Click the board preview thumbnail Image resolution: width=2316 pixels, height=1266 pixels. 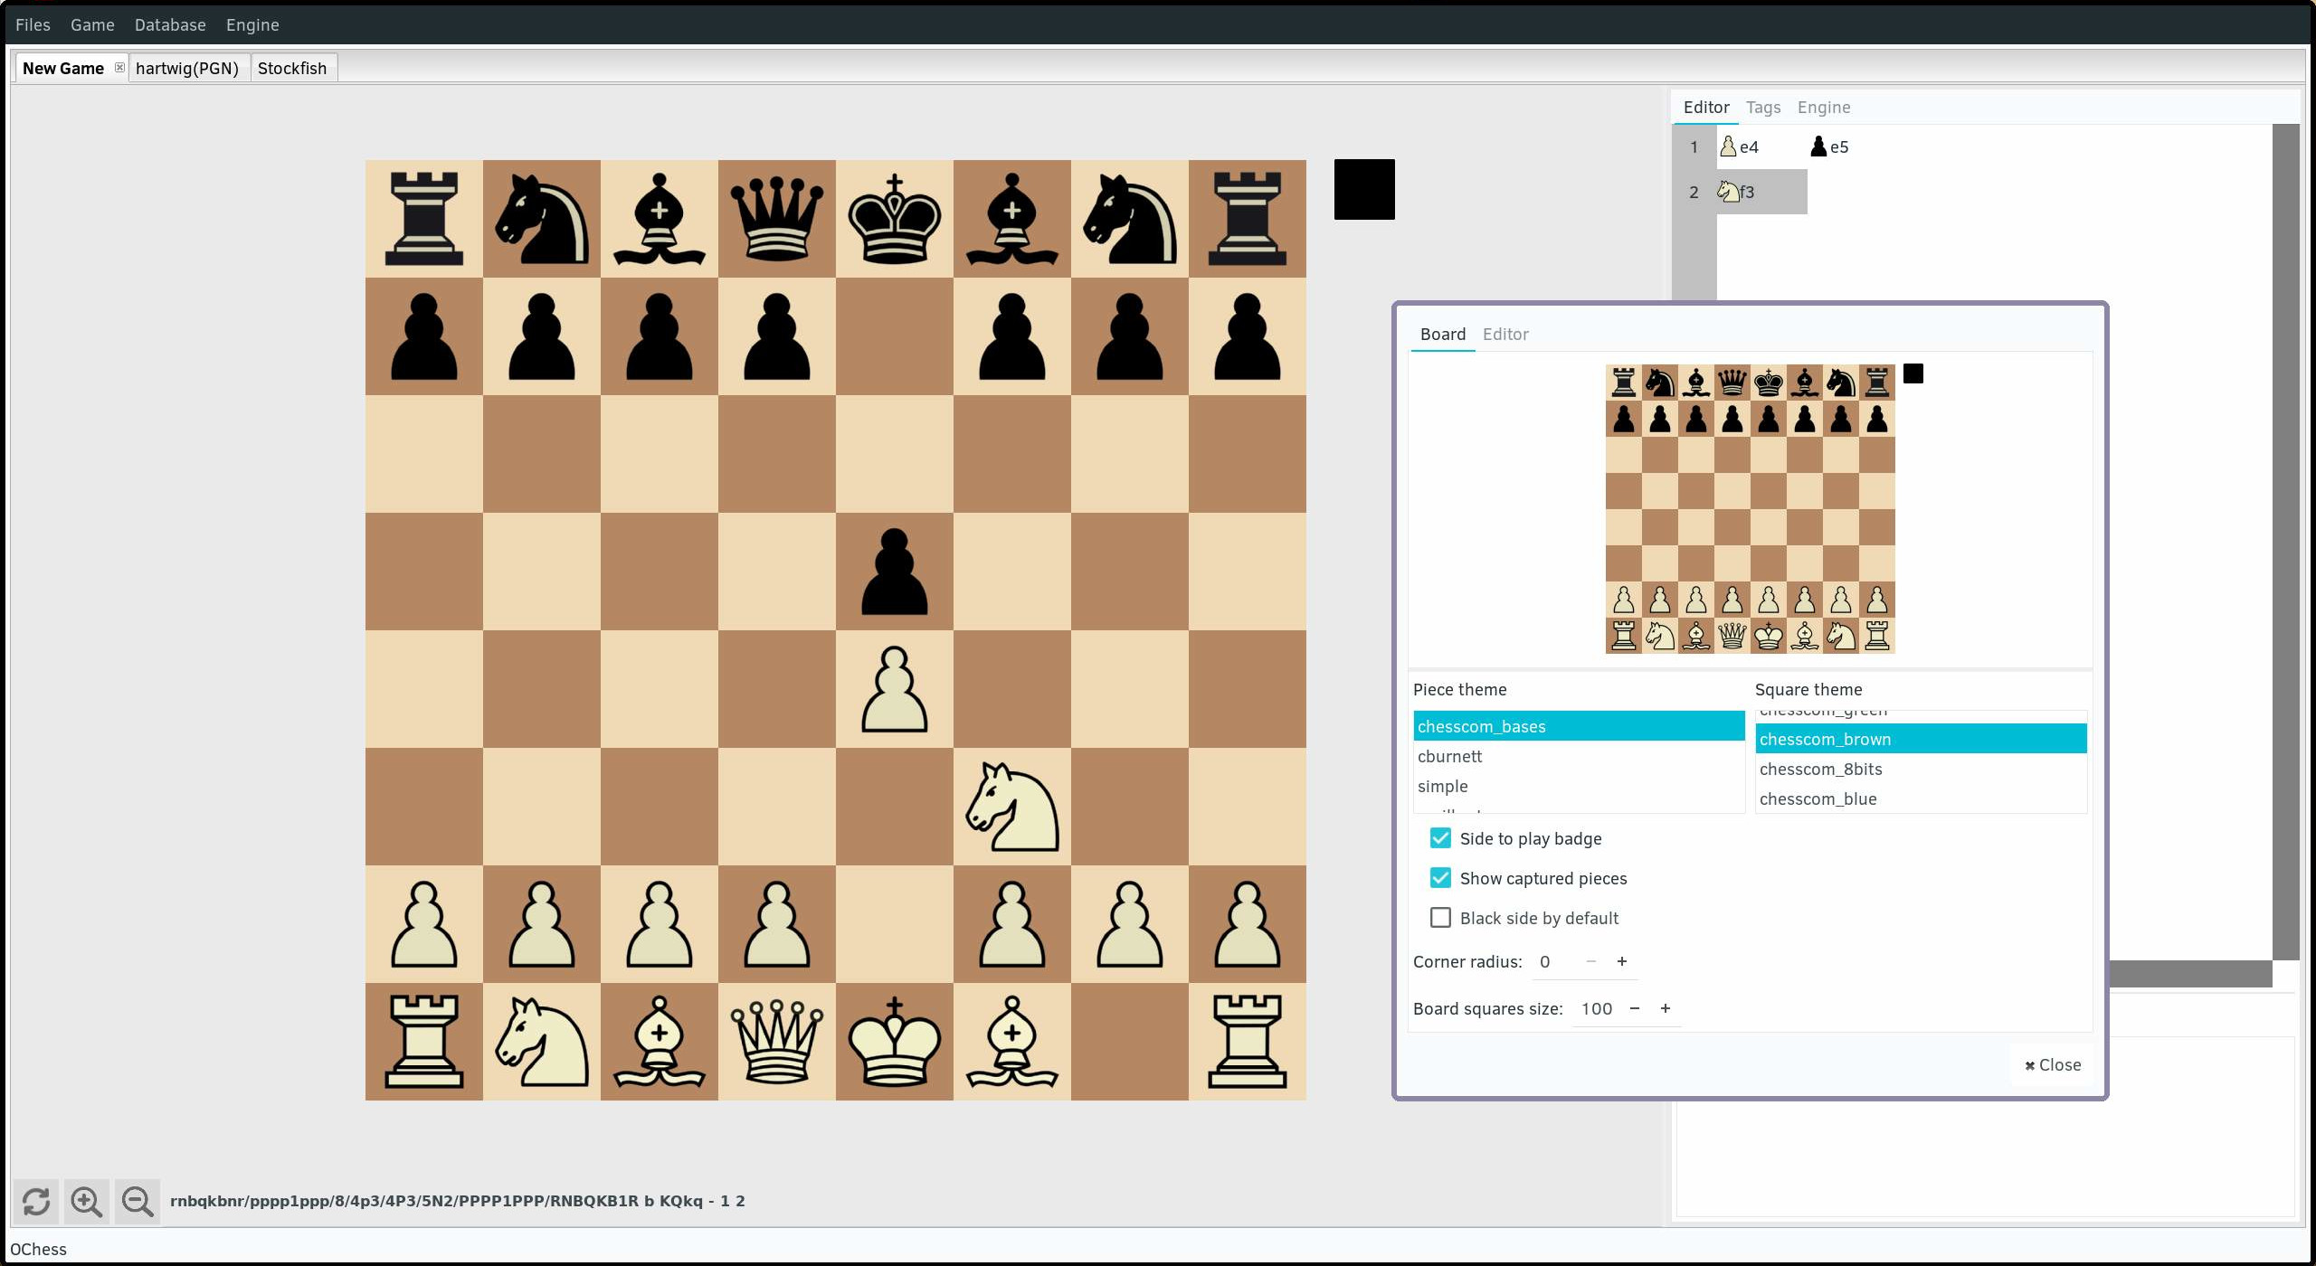[1750, 508]
